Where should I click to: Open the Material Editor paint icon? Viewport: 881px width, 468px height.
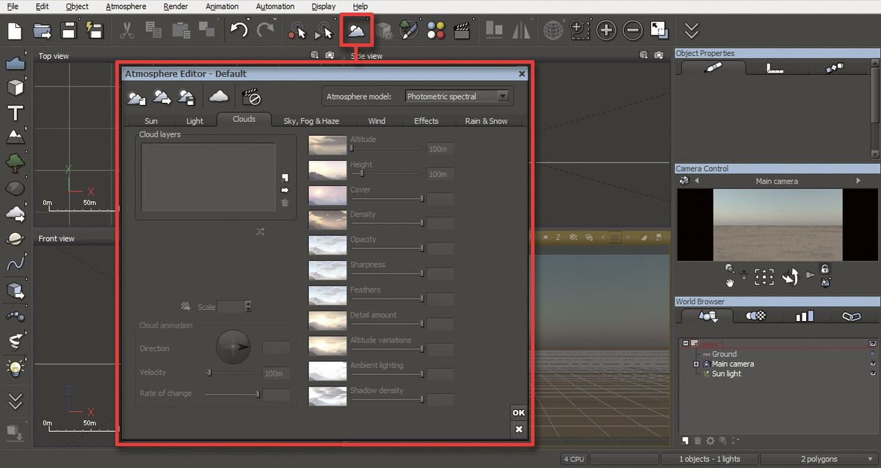(x=409, y=30)
